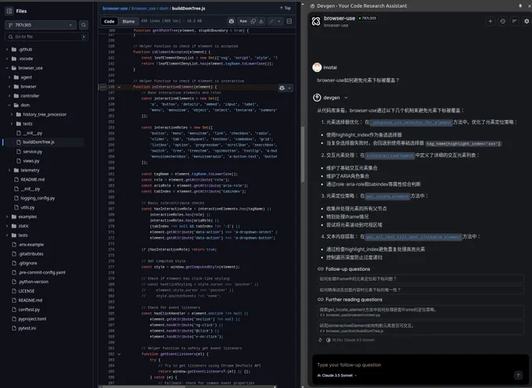Open Devgen settings gear
532x388 pixels.
click(527, 21)
